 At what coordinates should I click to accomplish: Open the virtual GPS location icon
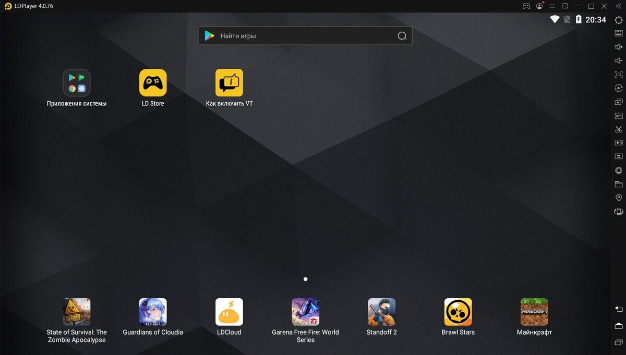[619, 198]
